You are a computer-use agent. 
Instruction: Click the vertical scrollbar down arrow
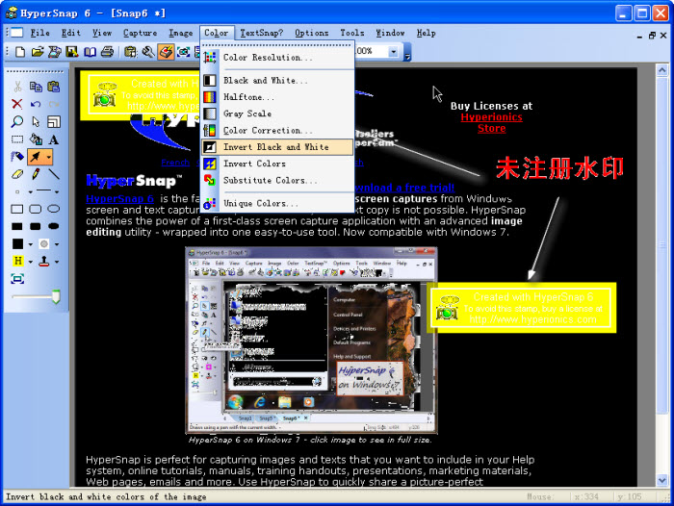pyautogui.click(x=661, y=480)
